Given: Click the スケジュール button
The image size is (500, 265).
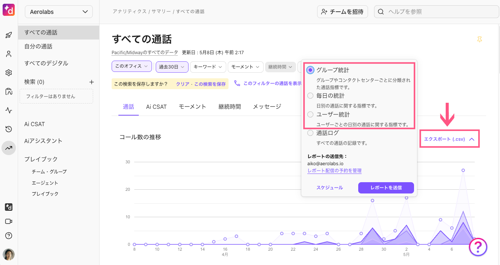Looking at the screenshot, I should coord(330,187).
